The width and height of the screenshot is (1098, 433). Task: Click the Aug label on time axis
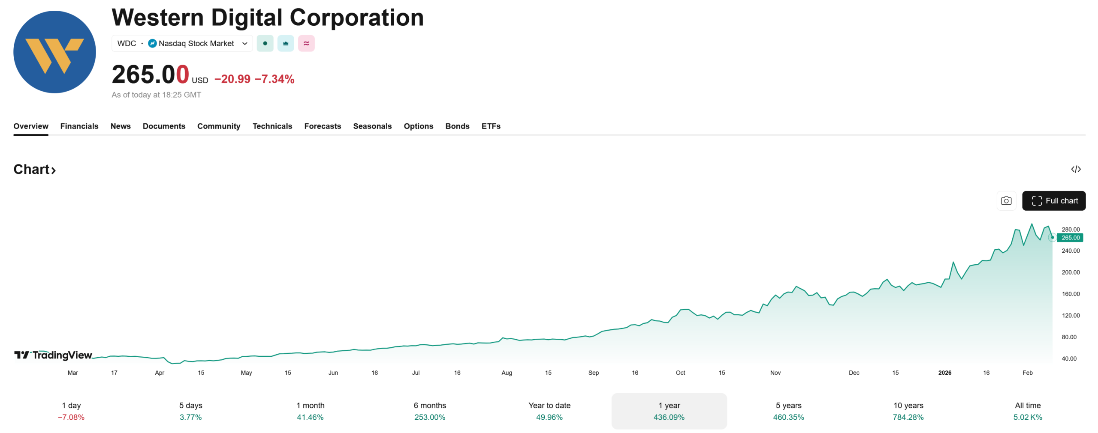(507, 373)
